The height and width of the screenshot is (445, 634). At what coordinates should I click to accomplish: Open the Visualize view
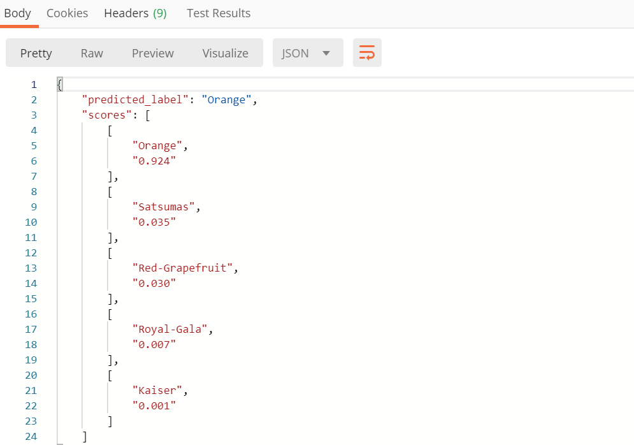pyautogui.click(x=225, y=53)
